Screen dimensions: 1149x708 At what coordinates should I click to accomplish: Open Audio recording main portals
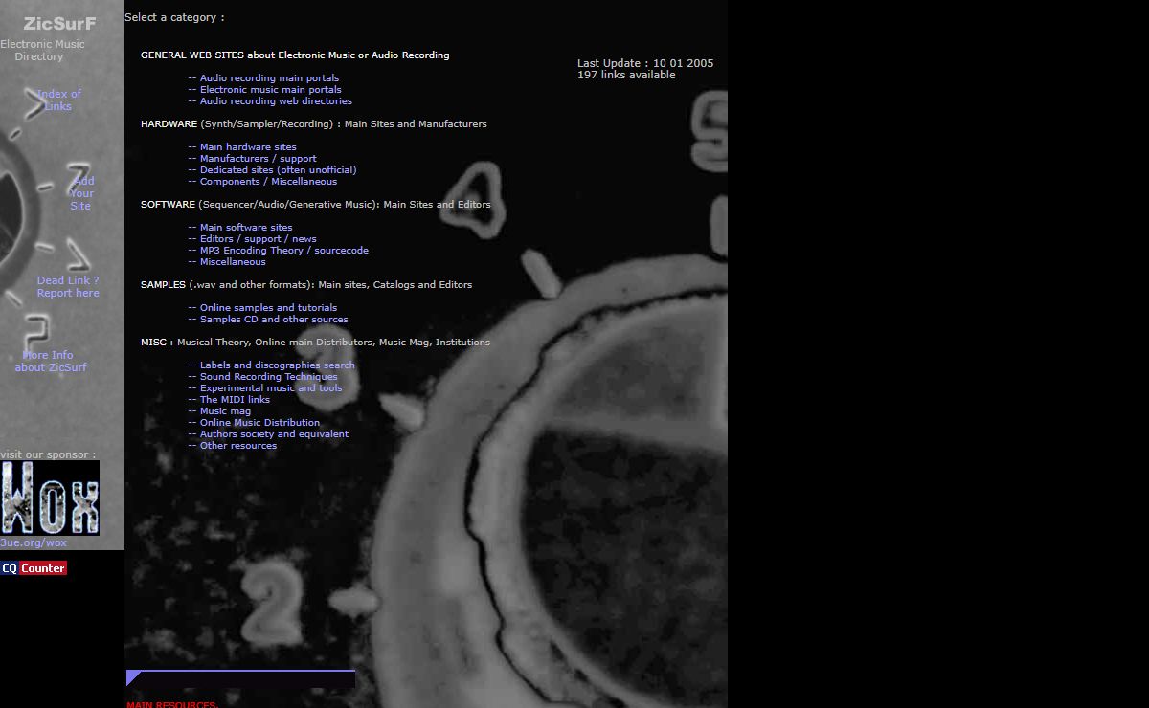[x=269, y=78]
